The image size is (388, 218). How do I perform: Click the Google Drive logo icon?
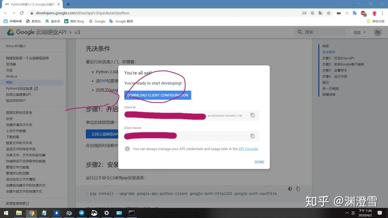tap(11, 32)
